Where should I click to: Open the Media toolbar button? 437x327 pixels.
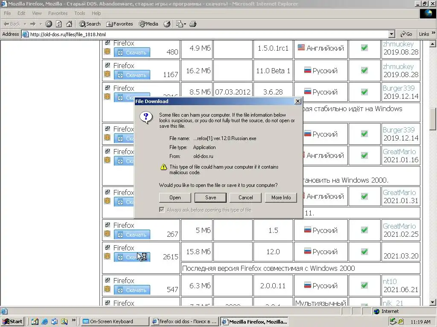[x=149, y=24]
